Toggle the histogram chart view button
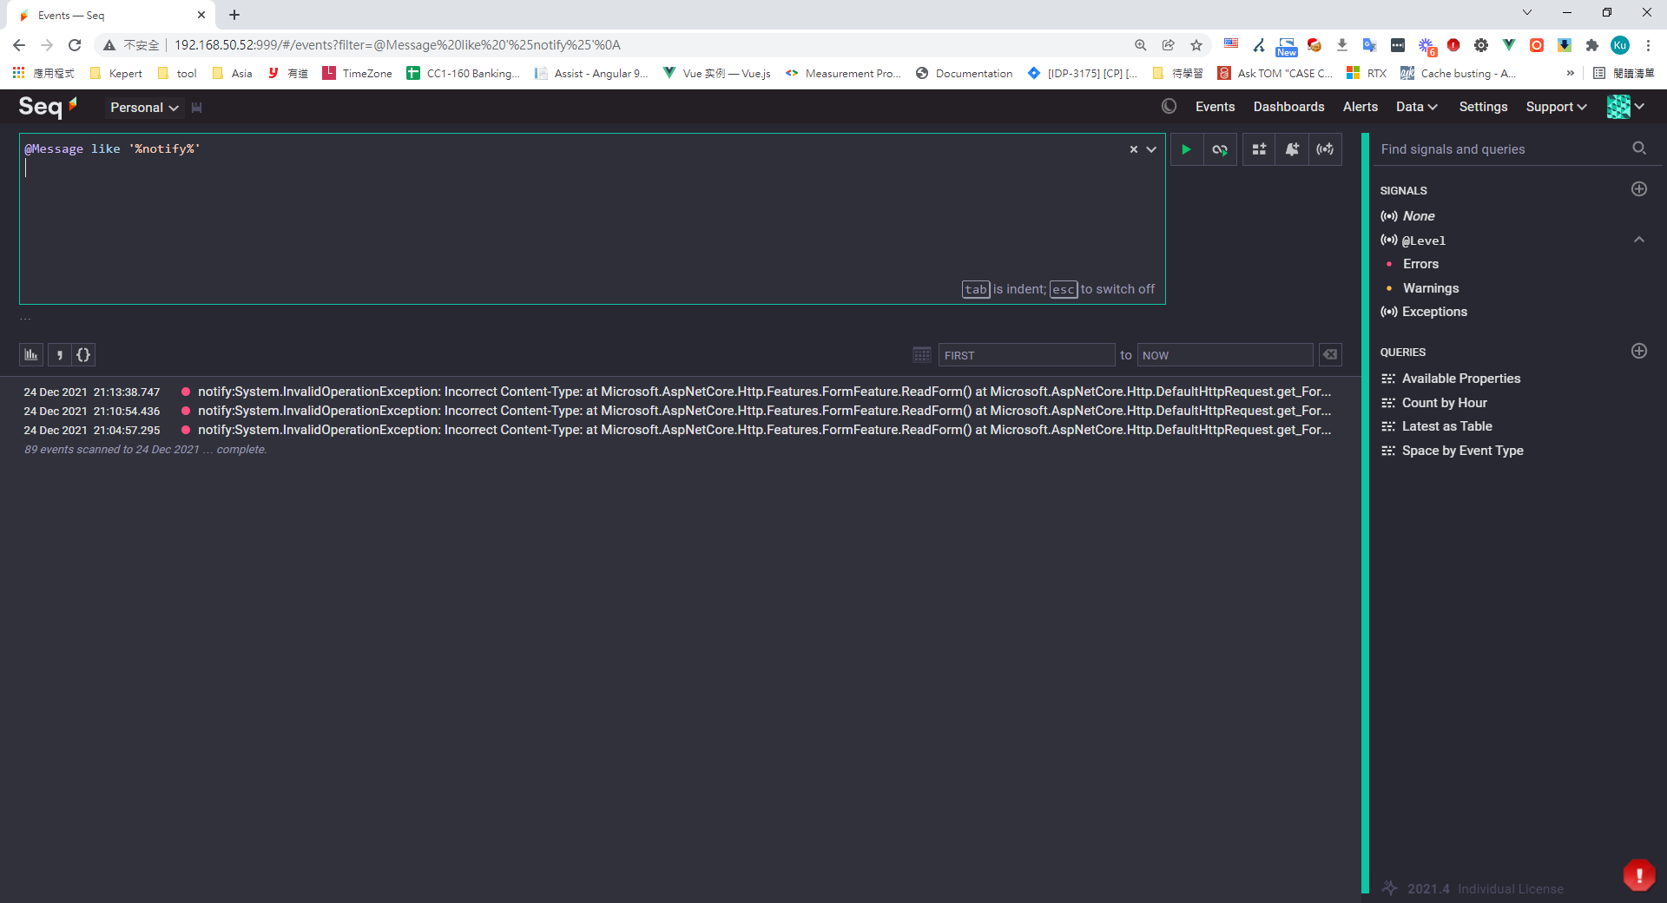This screenshot has height=903, width=1667. click(31, 354)
